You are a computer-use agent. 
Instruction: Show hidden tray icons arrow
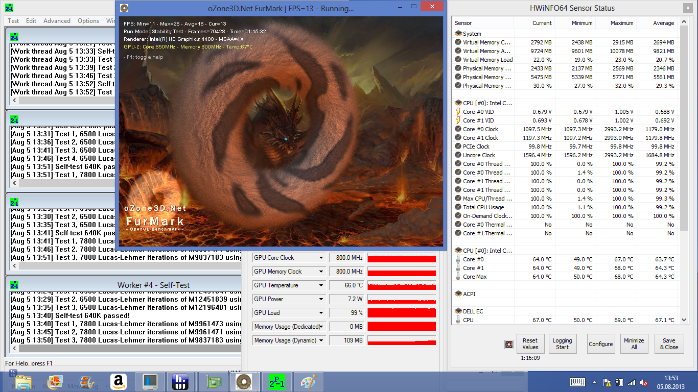tap(595, 382)
